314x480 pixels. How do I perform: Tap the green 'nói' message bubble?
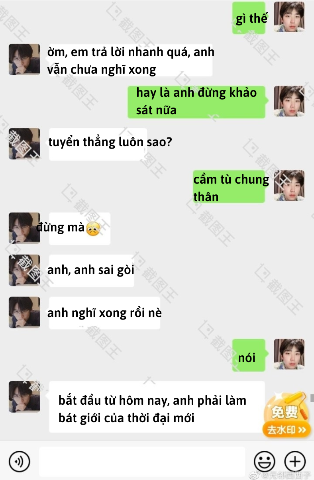pyautogui.click(x=249, y=355)
